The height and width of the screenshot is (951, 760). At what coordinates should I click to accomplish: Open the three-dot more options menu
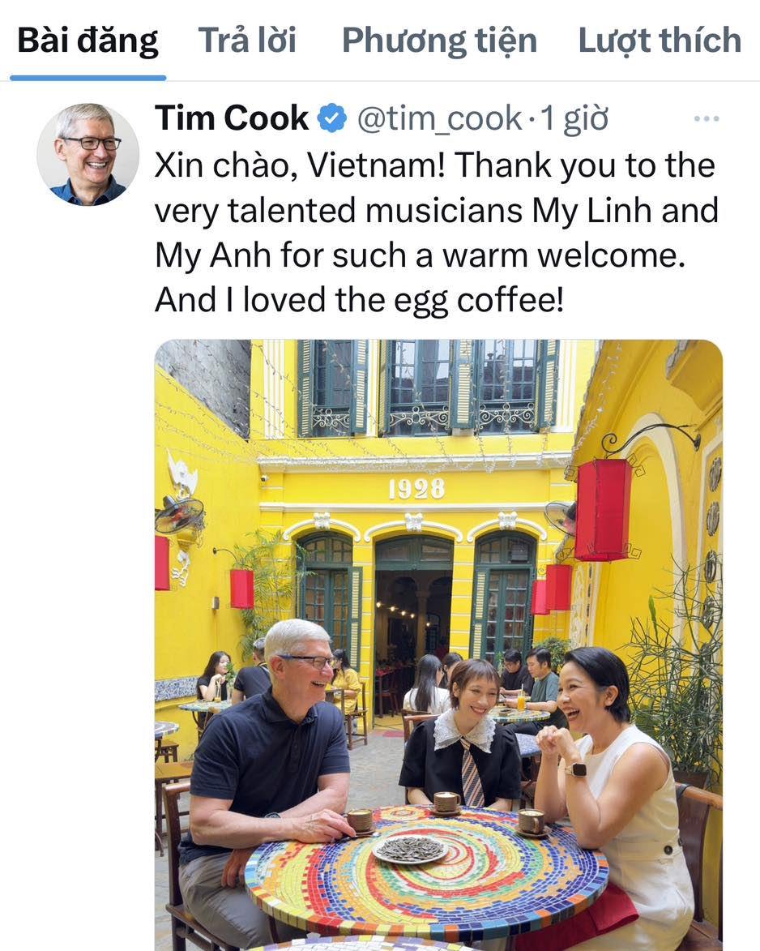click(x=706, y=119)
